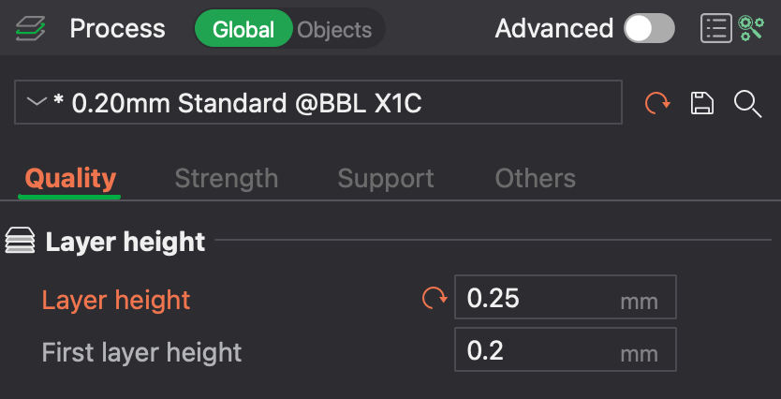Open the Quality tab
Screen dimensions: 781x399
tap(70, 178)
